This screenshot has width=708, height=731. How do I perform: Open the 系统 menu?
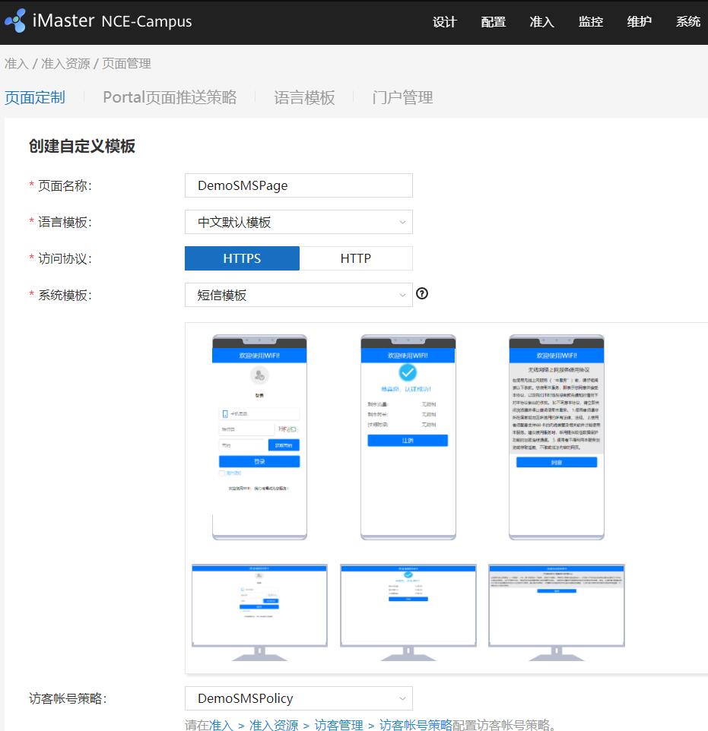pos(688,22)
